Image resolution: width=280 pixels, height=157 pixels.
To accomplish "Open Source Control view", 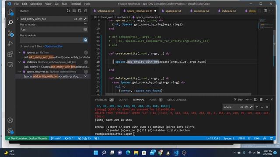I will point(10,33).
